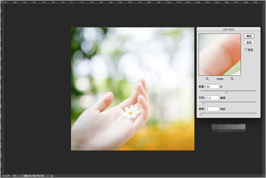Open the status bar document info arrow
The height and width of the screenshot is (178, 266).
pos(52,176)
